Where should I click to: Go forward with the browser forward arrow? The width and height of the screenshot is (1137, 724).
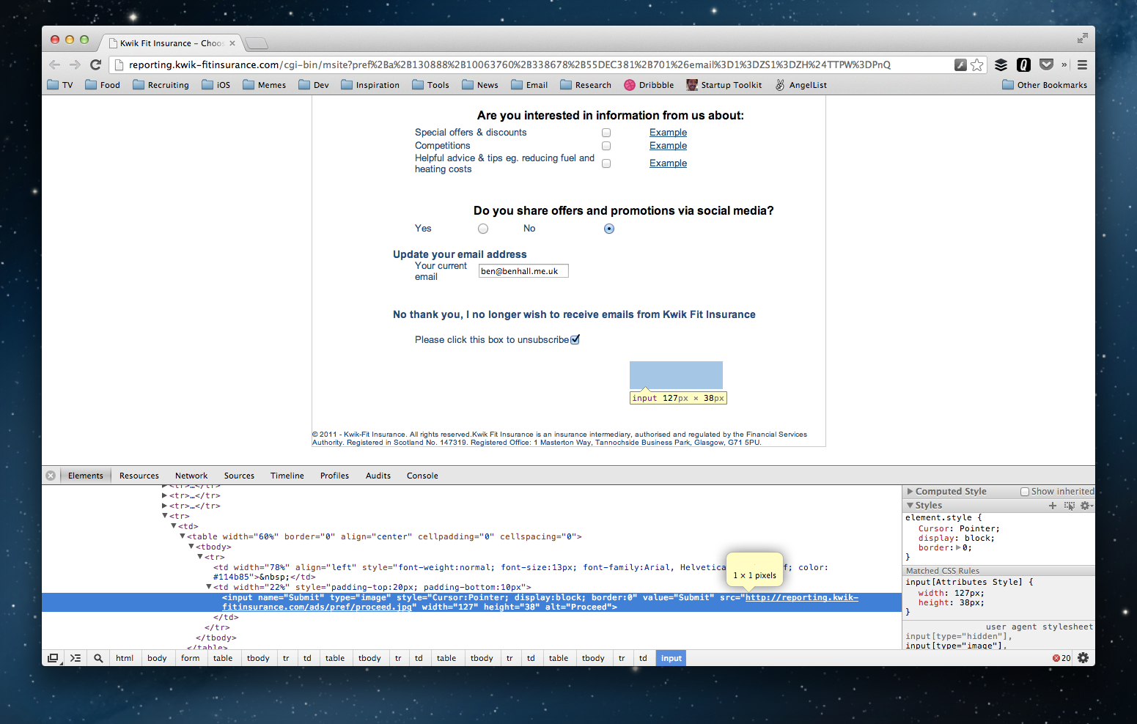75,64
